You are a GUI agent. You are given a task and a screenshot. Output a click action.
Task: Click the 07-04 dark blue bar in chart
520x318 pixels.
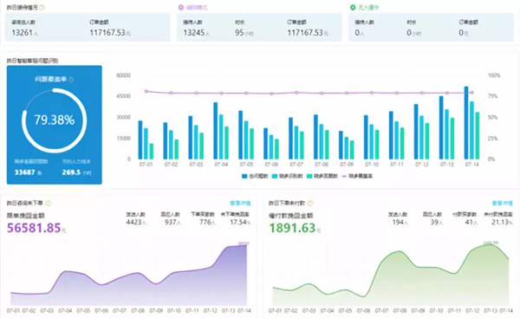(x=216, y=131)
